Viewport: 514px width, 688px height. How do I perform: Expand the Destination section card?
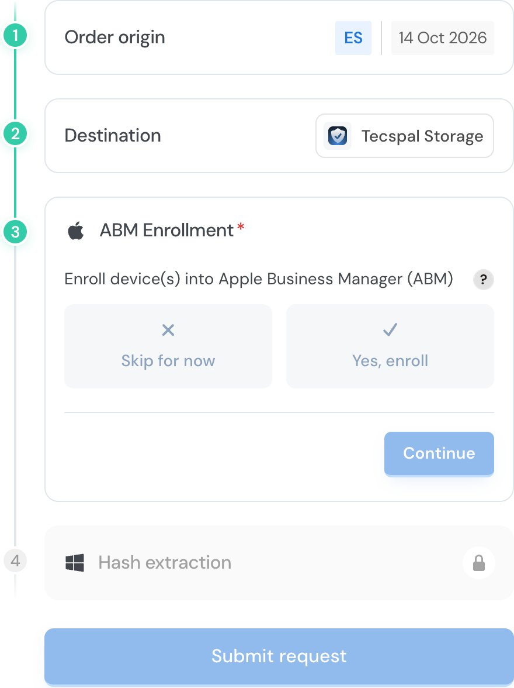pyautogui.click(x=279, y=136)
